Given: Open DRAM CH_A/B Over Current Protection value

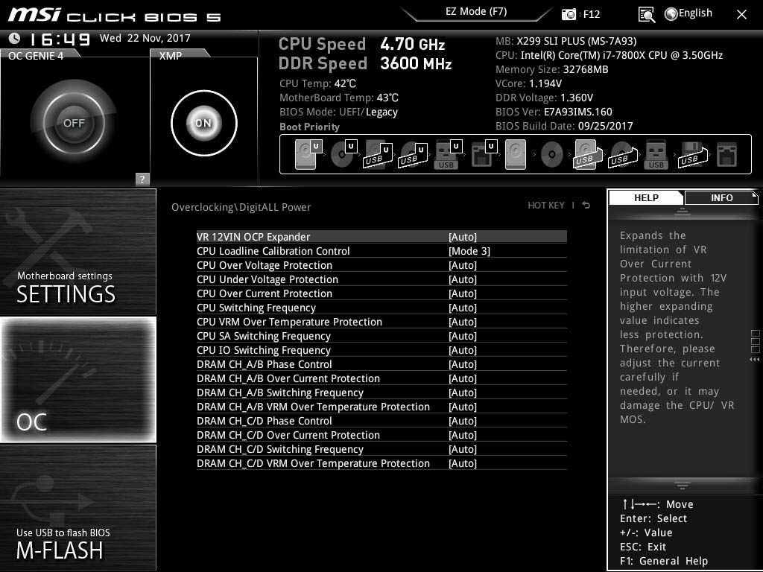Looking at the screenshot, I should [462, 378].
